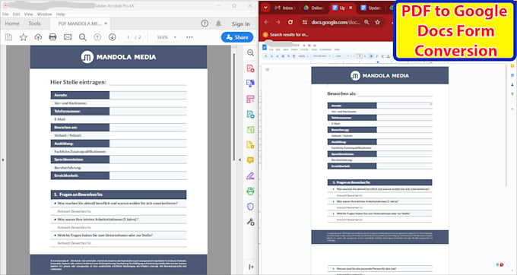Click the docs.google.com address bar
Image resolution: width=517 pixels, height=275 pixels.
coord(335,22)
